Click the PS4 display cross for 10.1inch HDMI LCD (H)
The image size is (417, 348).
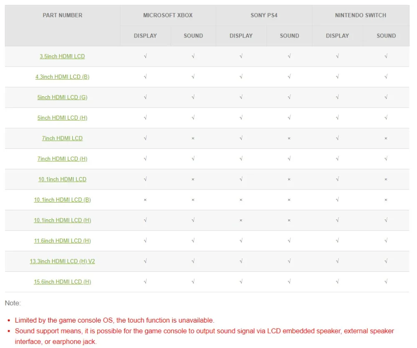241,220
